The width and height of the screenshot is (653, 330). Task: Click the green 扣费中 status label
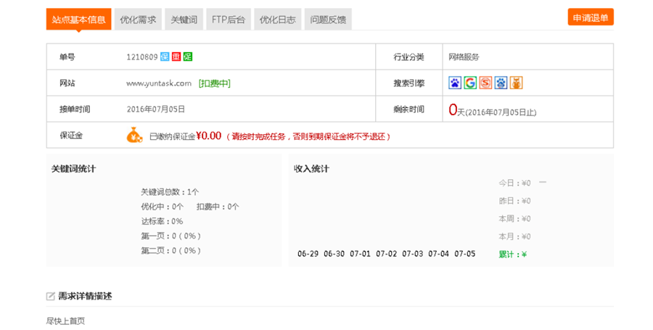pos(215,83)
